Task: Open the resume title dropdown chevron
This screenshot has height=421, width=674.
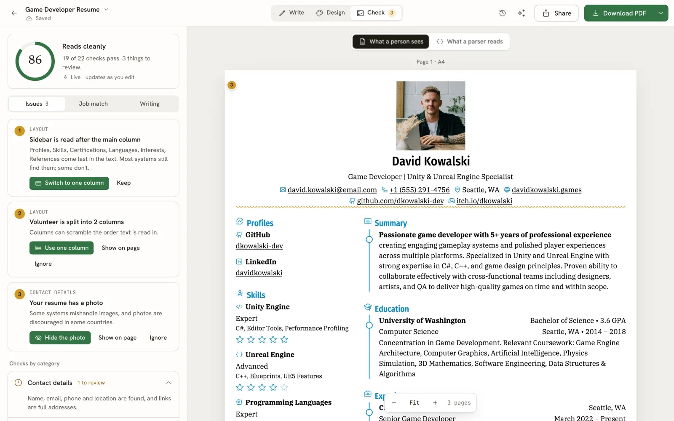Action: pyautogui.click(x=106, y=9)
